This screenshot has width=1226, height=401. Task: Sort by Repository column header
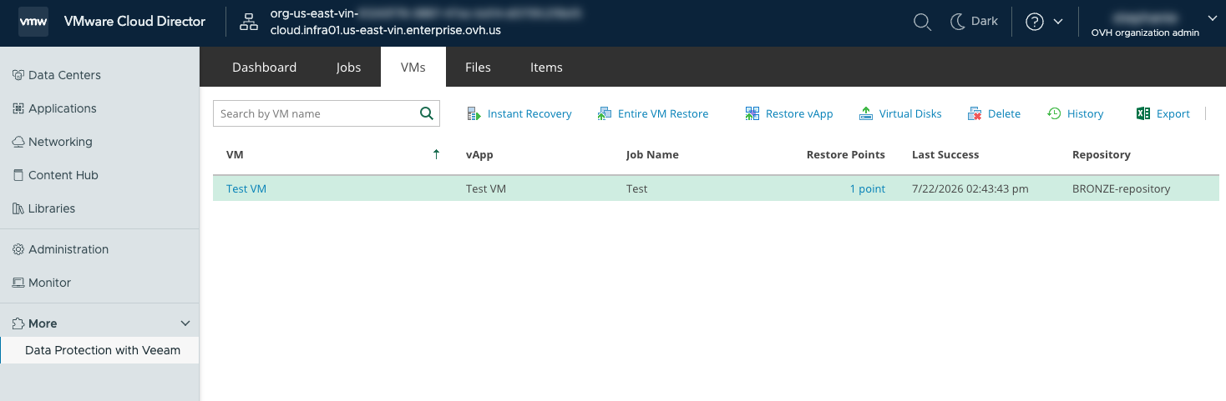pos(1101,154)
